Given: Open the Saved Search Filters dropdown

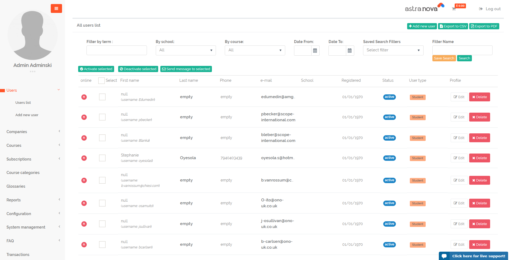Looking at the screenshot, I should [x=393, y=51].
